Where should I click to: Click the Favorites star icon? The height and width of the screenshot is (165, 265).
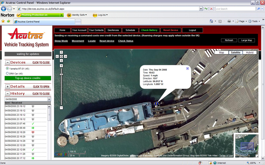(x=3, y=21)
